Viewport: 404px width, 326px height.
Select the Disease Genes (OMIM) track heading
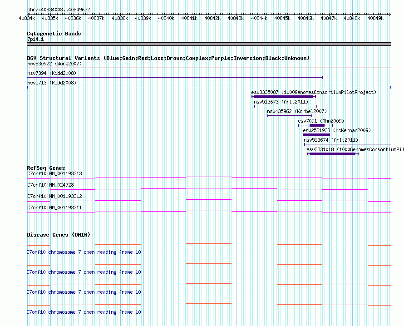coord(59,235)
